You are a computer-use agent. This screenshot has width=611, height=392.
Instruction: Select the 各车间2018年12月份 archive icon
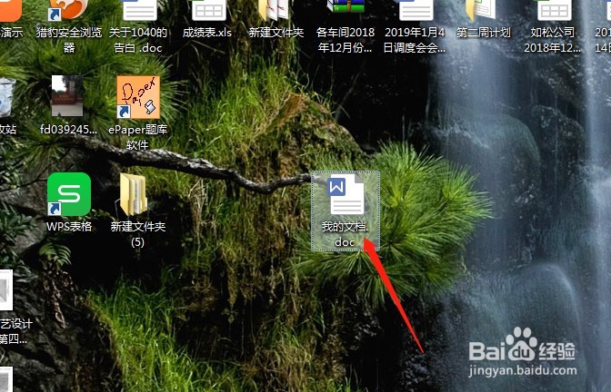point(346,8)
